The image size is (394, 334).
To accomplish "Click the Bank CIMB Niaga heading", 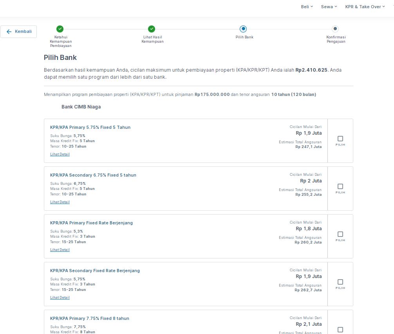I will pos(81,107).
